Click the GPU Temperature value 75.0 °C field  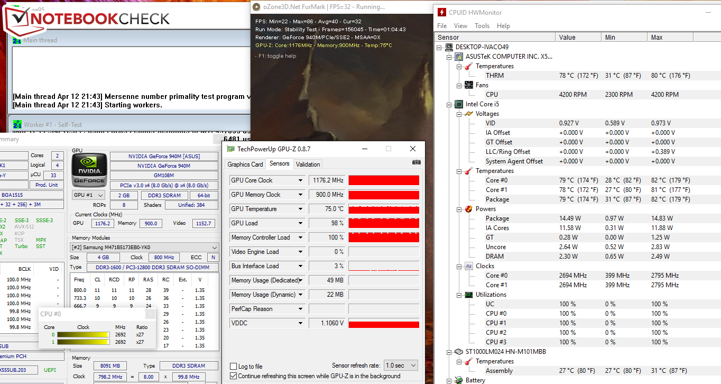point(327,209)
